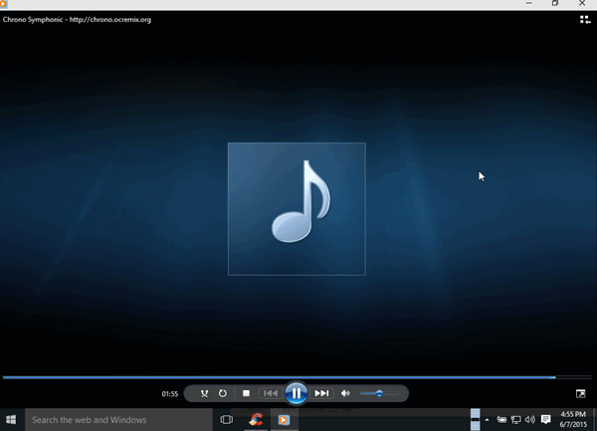This screenshot has width=597, height=431.
Task: Toggle repeat mode
Action: [223, 393]
